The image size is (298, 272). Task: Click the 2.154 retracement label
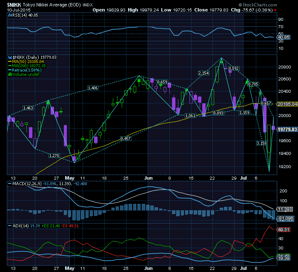(x=203, y=73)
